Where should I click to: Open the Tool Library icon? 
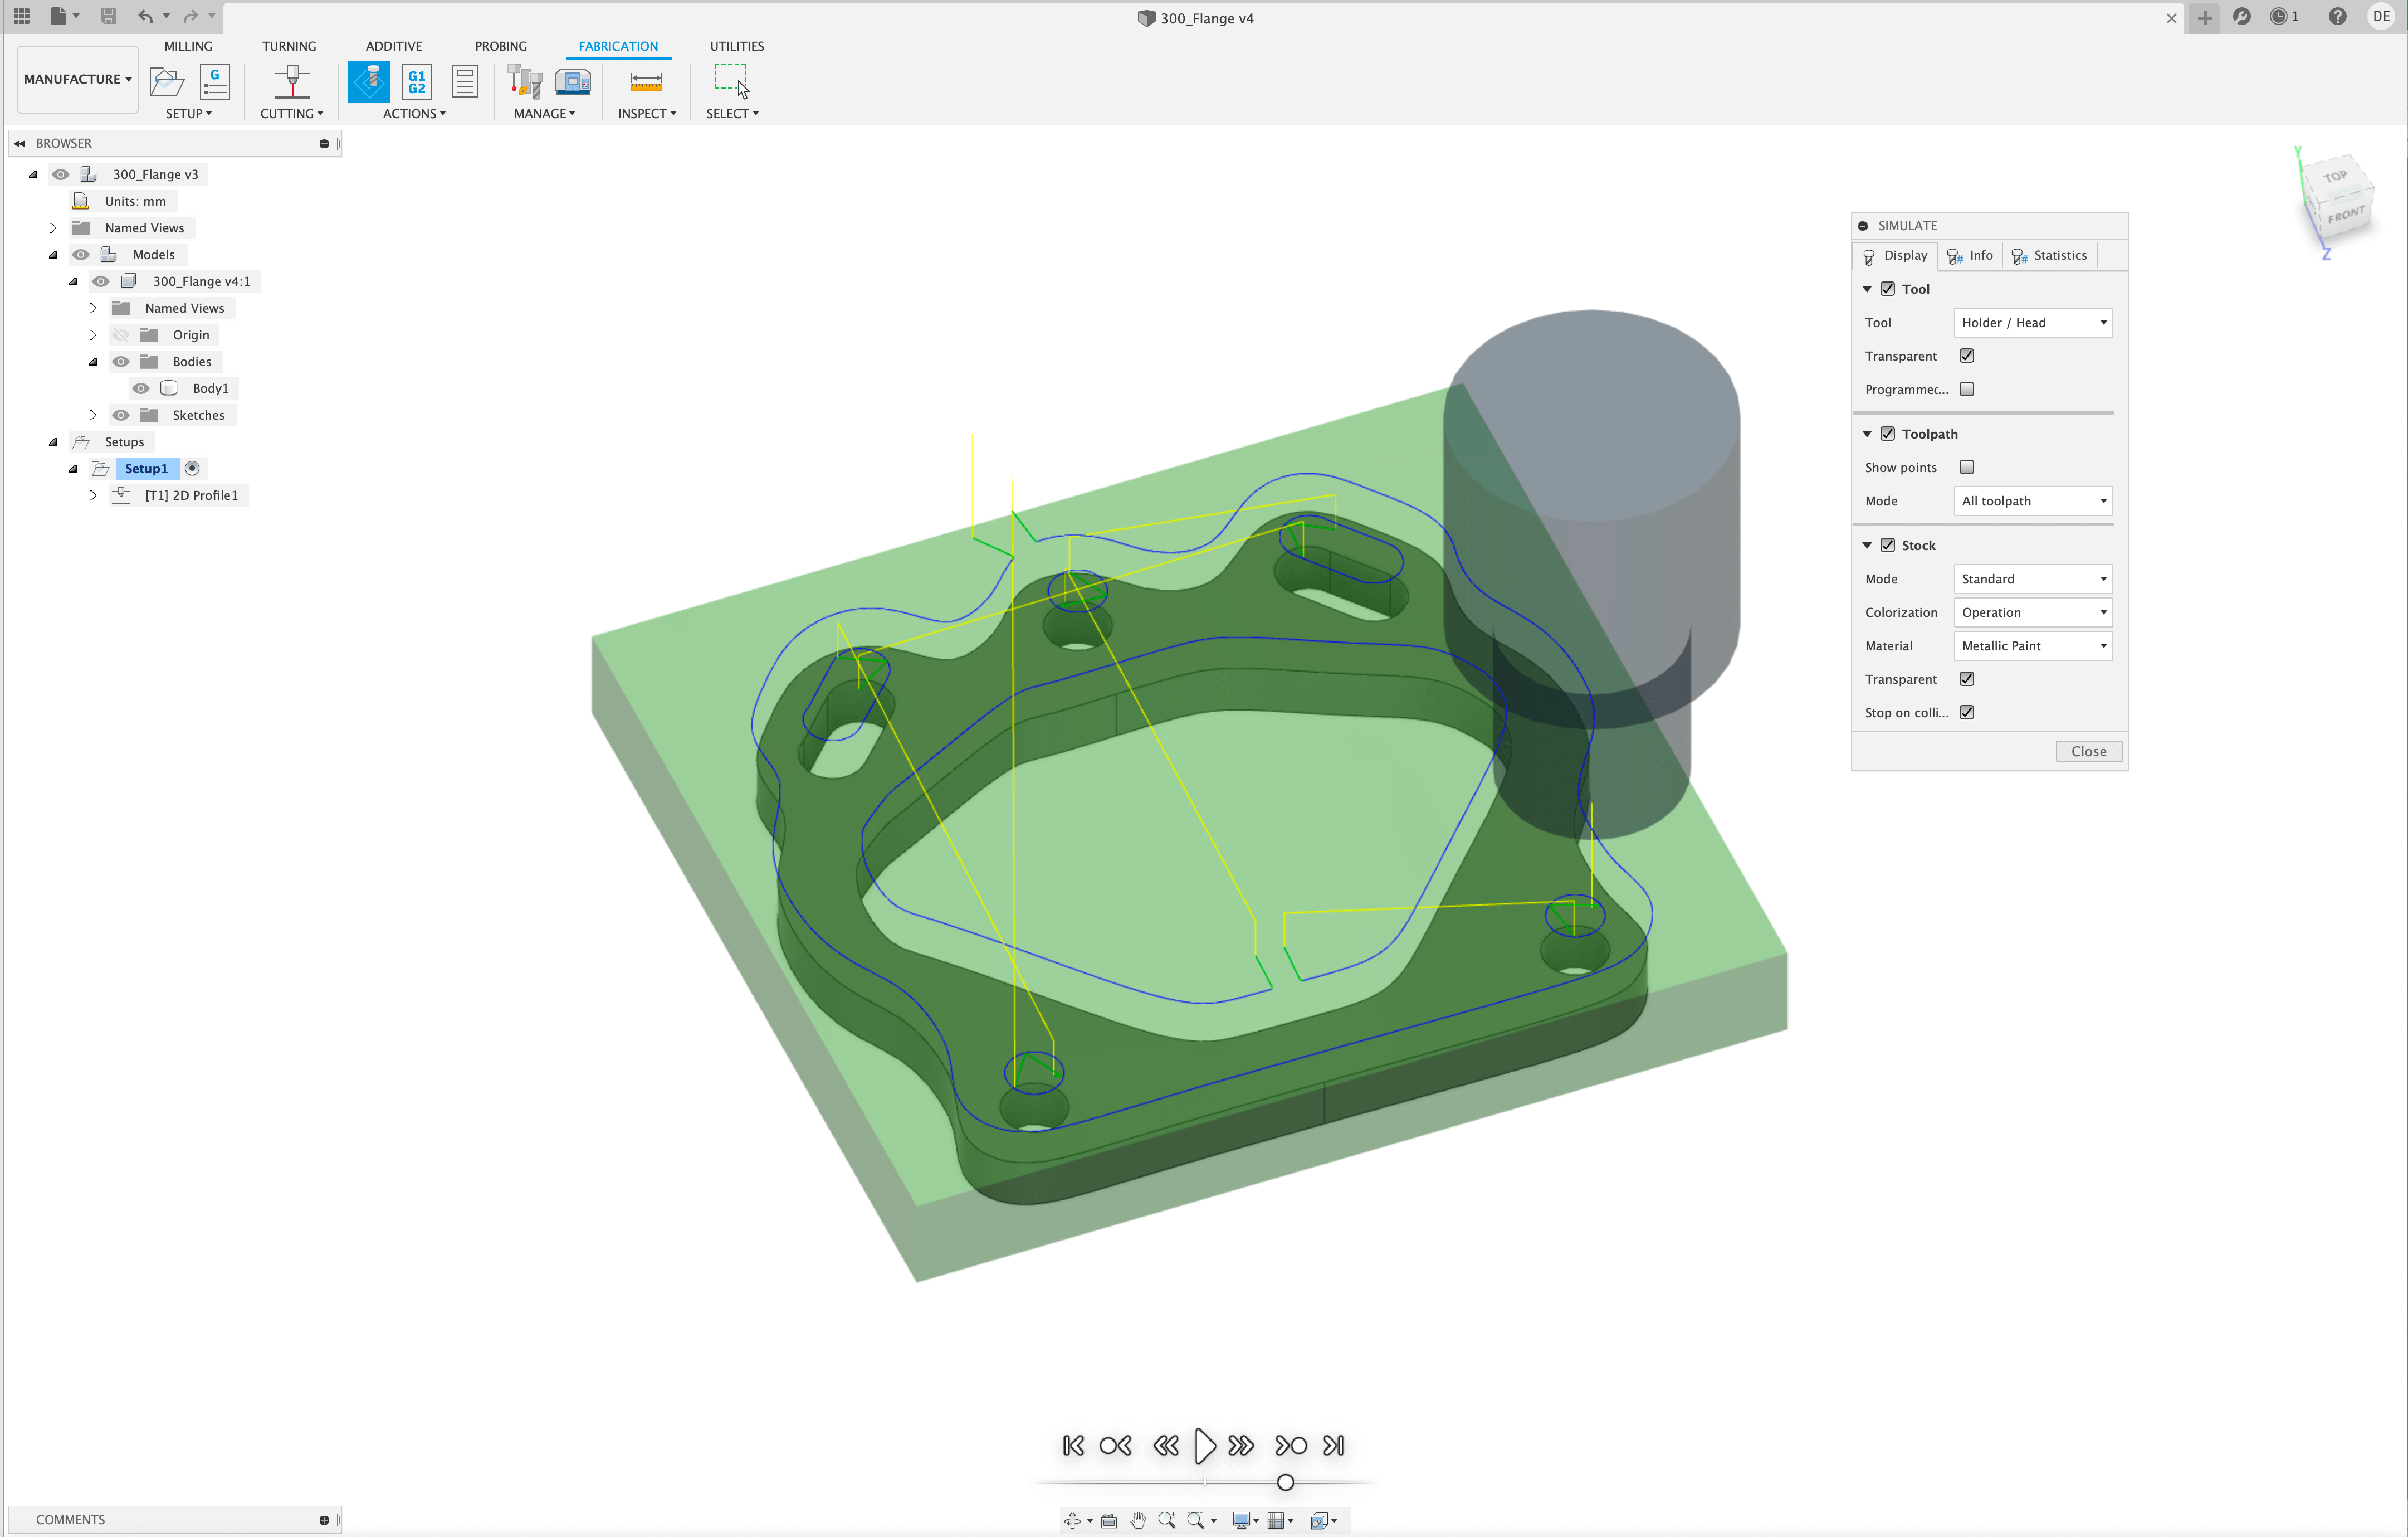(x=524, y=81)
